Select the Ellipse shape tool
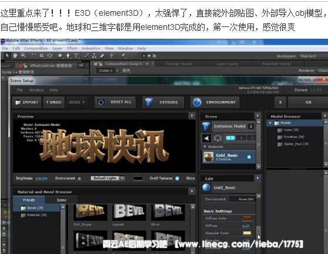The image size is (328, 254). coord(60,56)
